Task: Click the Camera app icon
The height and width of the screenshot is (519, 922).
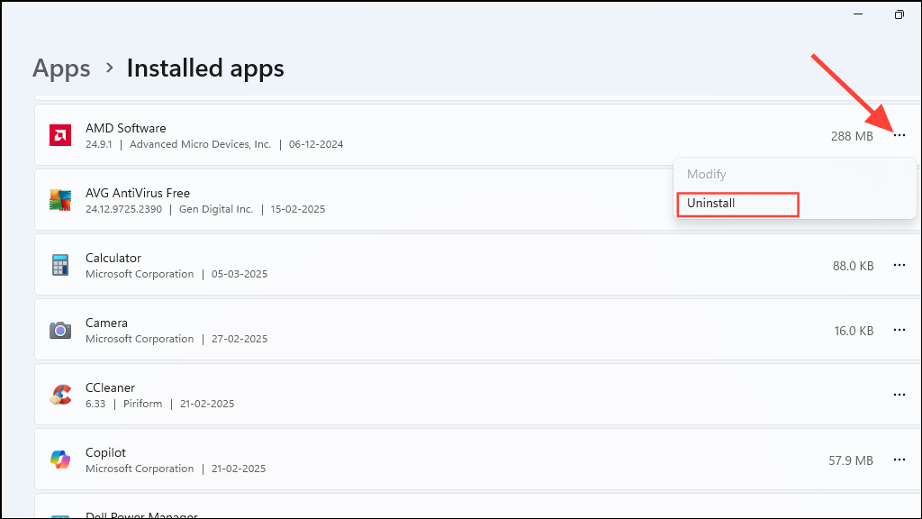Action: [60, 330]
